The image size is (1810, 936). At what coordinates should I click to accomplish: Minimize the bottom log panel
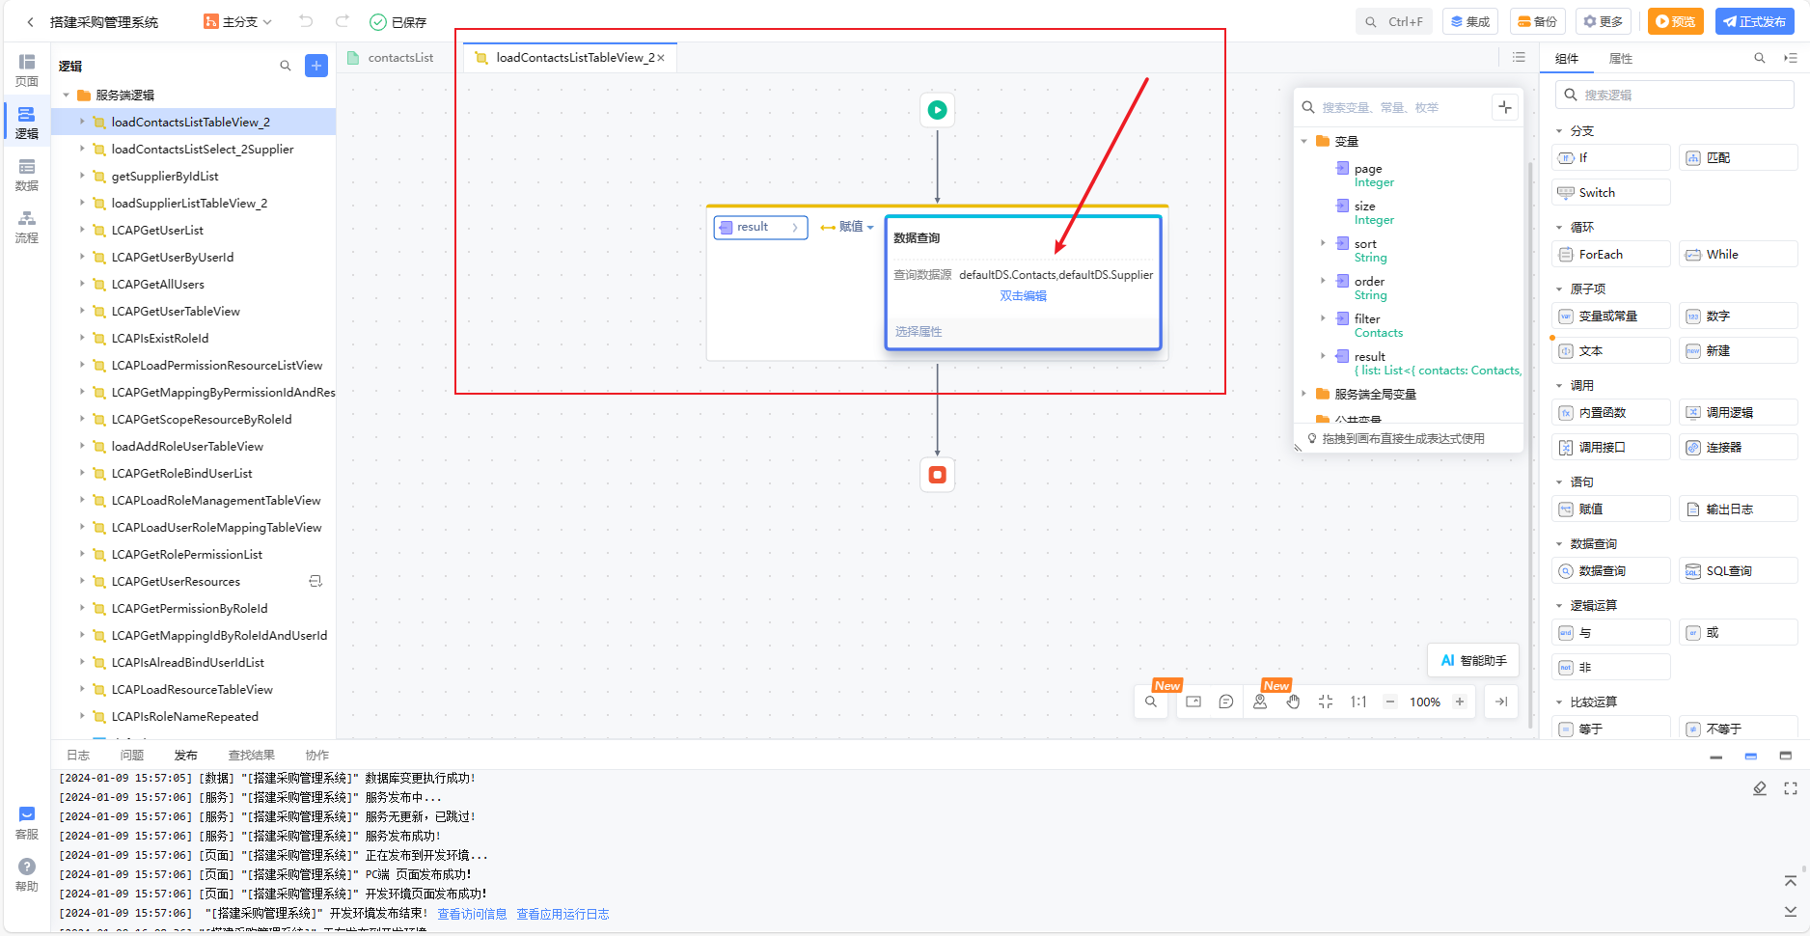click(x=1715, y=757)
